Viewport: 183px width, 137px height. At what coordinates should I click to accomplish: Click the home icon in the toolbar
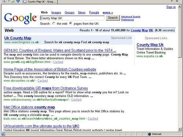(x=4, y=1)
